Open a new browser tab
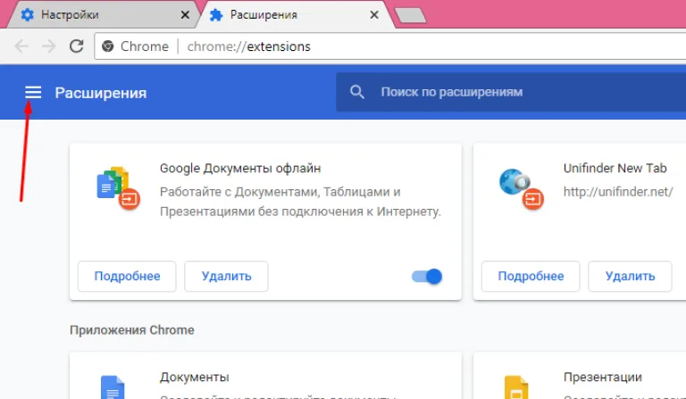686x399 pixels. click(x=410, y=15)
